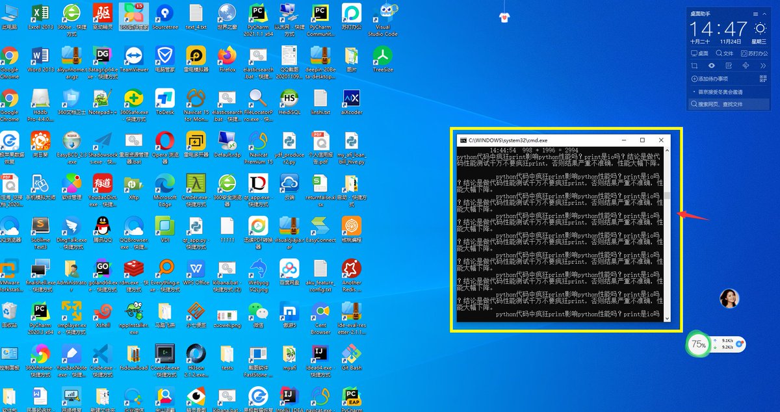Open the Xshell desktop shortcut
Viewport: 780px width, 412px height.
(102, 315)
